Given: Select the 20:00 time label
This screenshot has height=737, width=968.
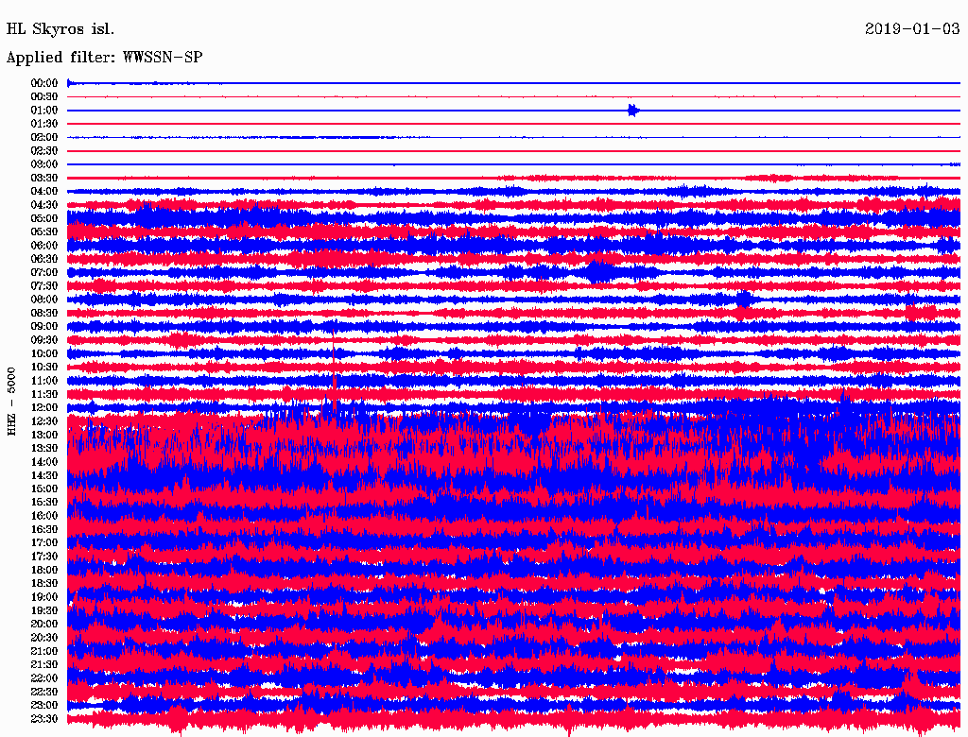Looking at the screenshot, I should tap(44, 624).
